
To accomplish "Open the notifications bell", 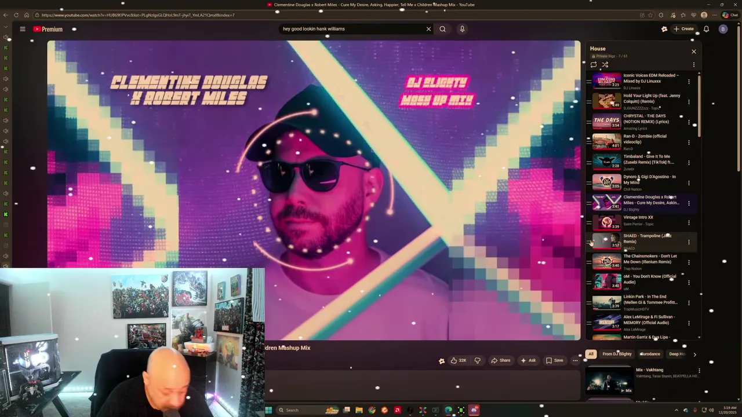I will (706, 29).
